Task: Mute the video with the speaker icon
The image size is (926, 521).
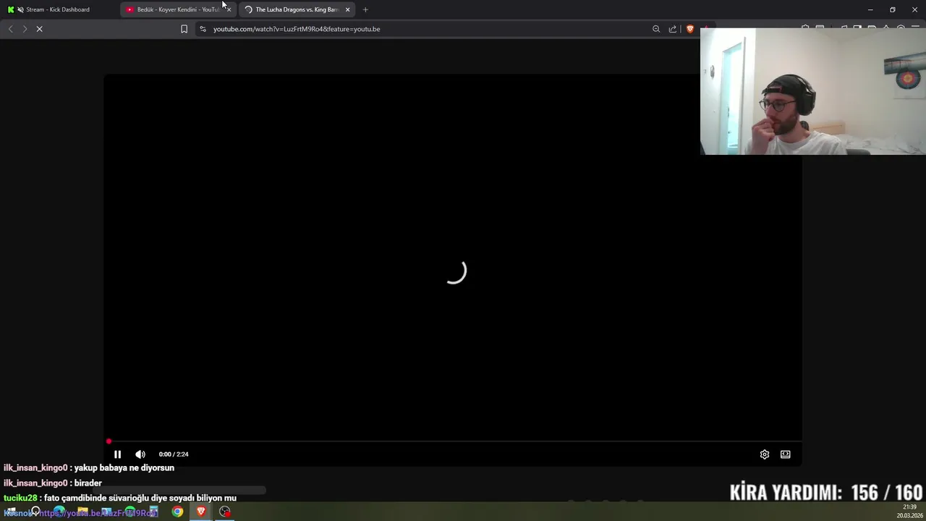Action: click(x=140, y=454)
